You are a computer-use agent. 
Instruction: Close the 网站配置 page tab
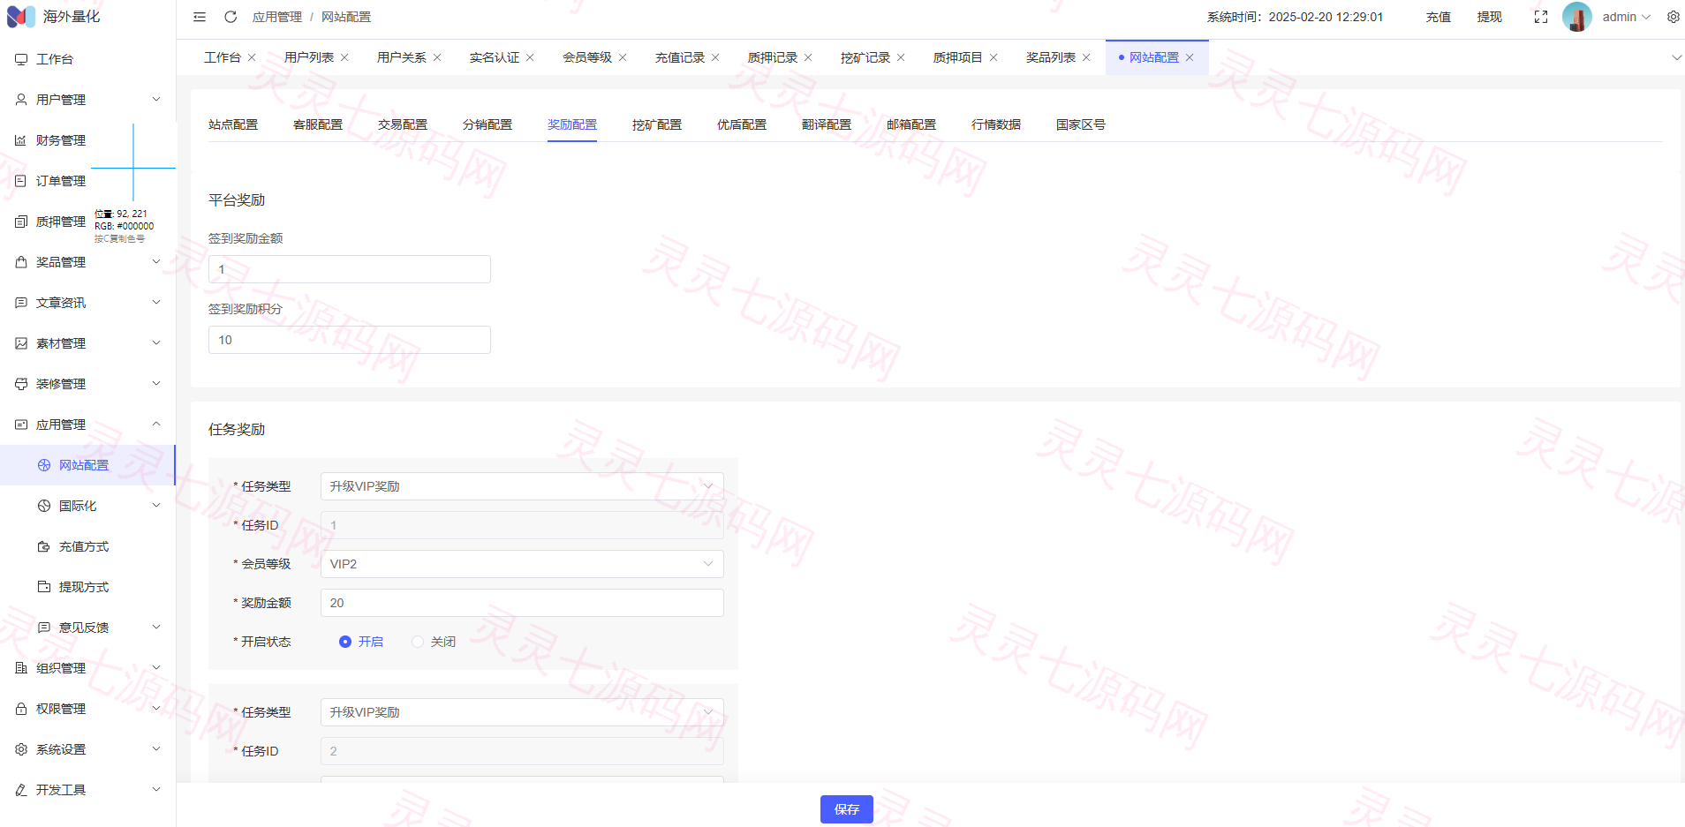[x=1190, y=57]
